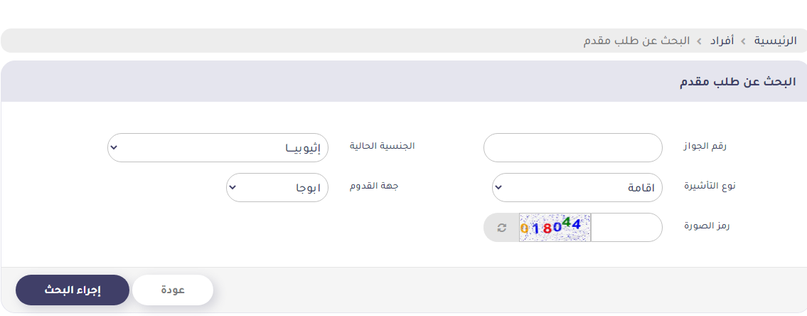This screenshot has height=316, width=807.
Task: Go to الرئيسية in the breadcrumb
Action: [x=775, y=41]
